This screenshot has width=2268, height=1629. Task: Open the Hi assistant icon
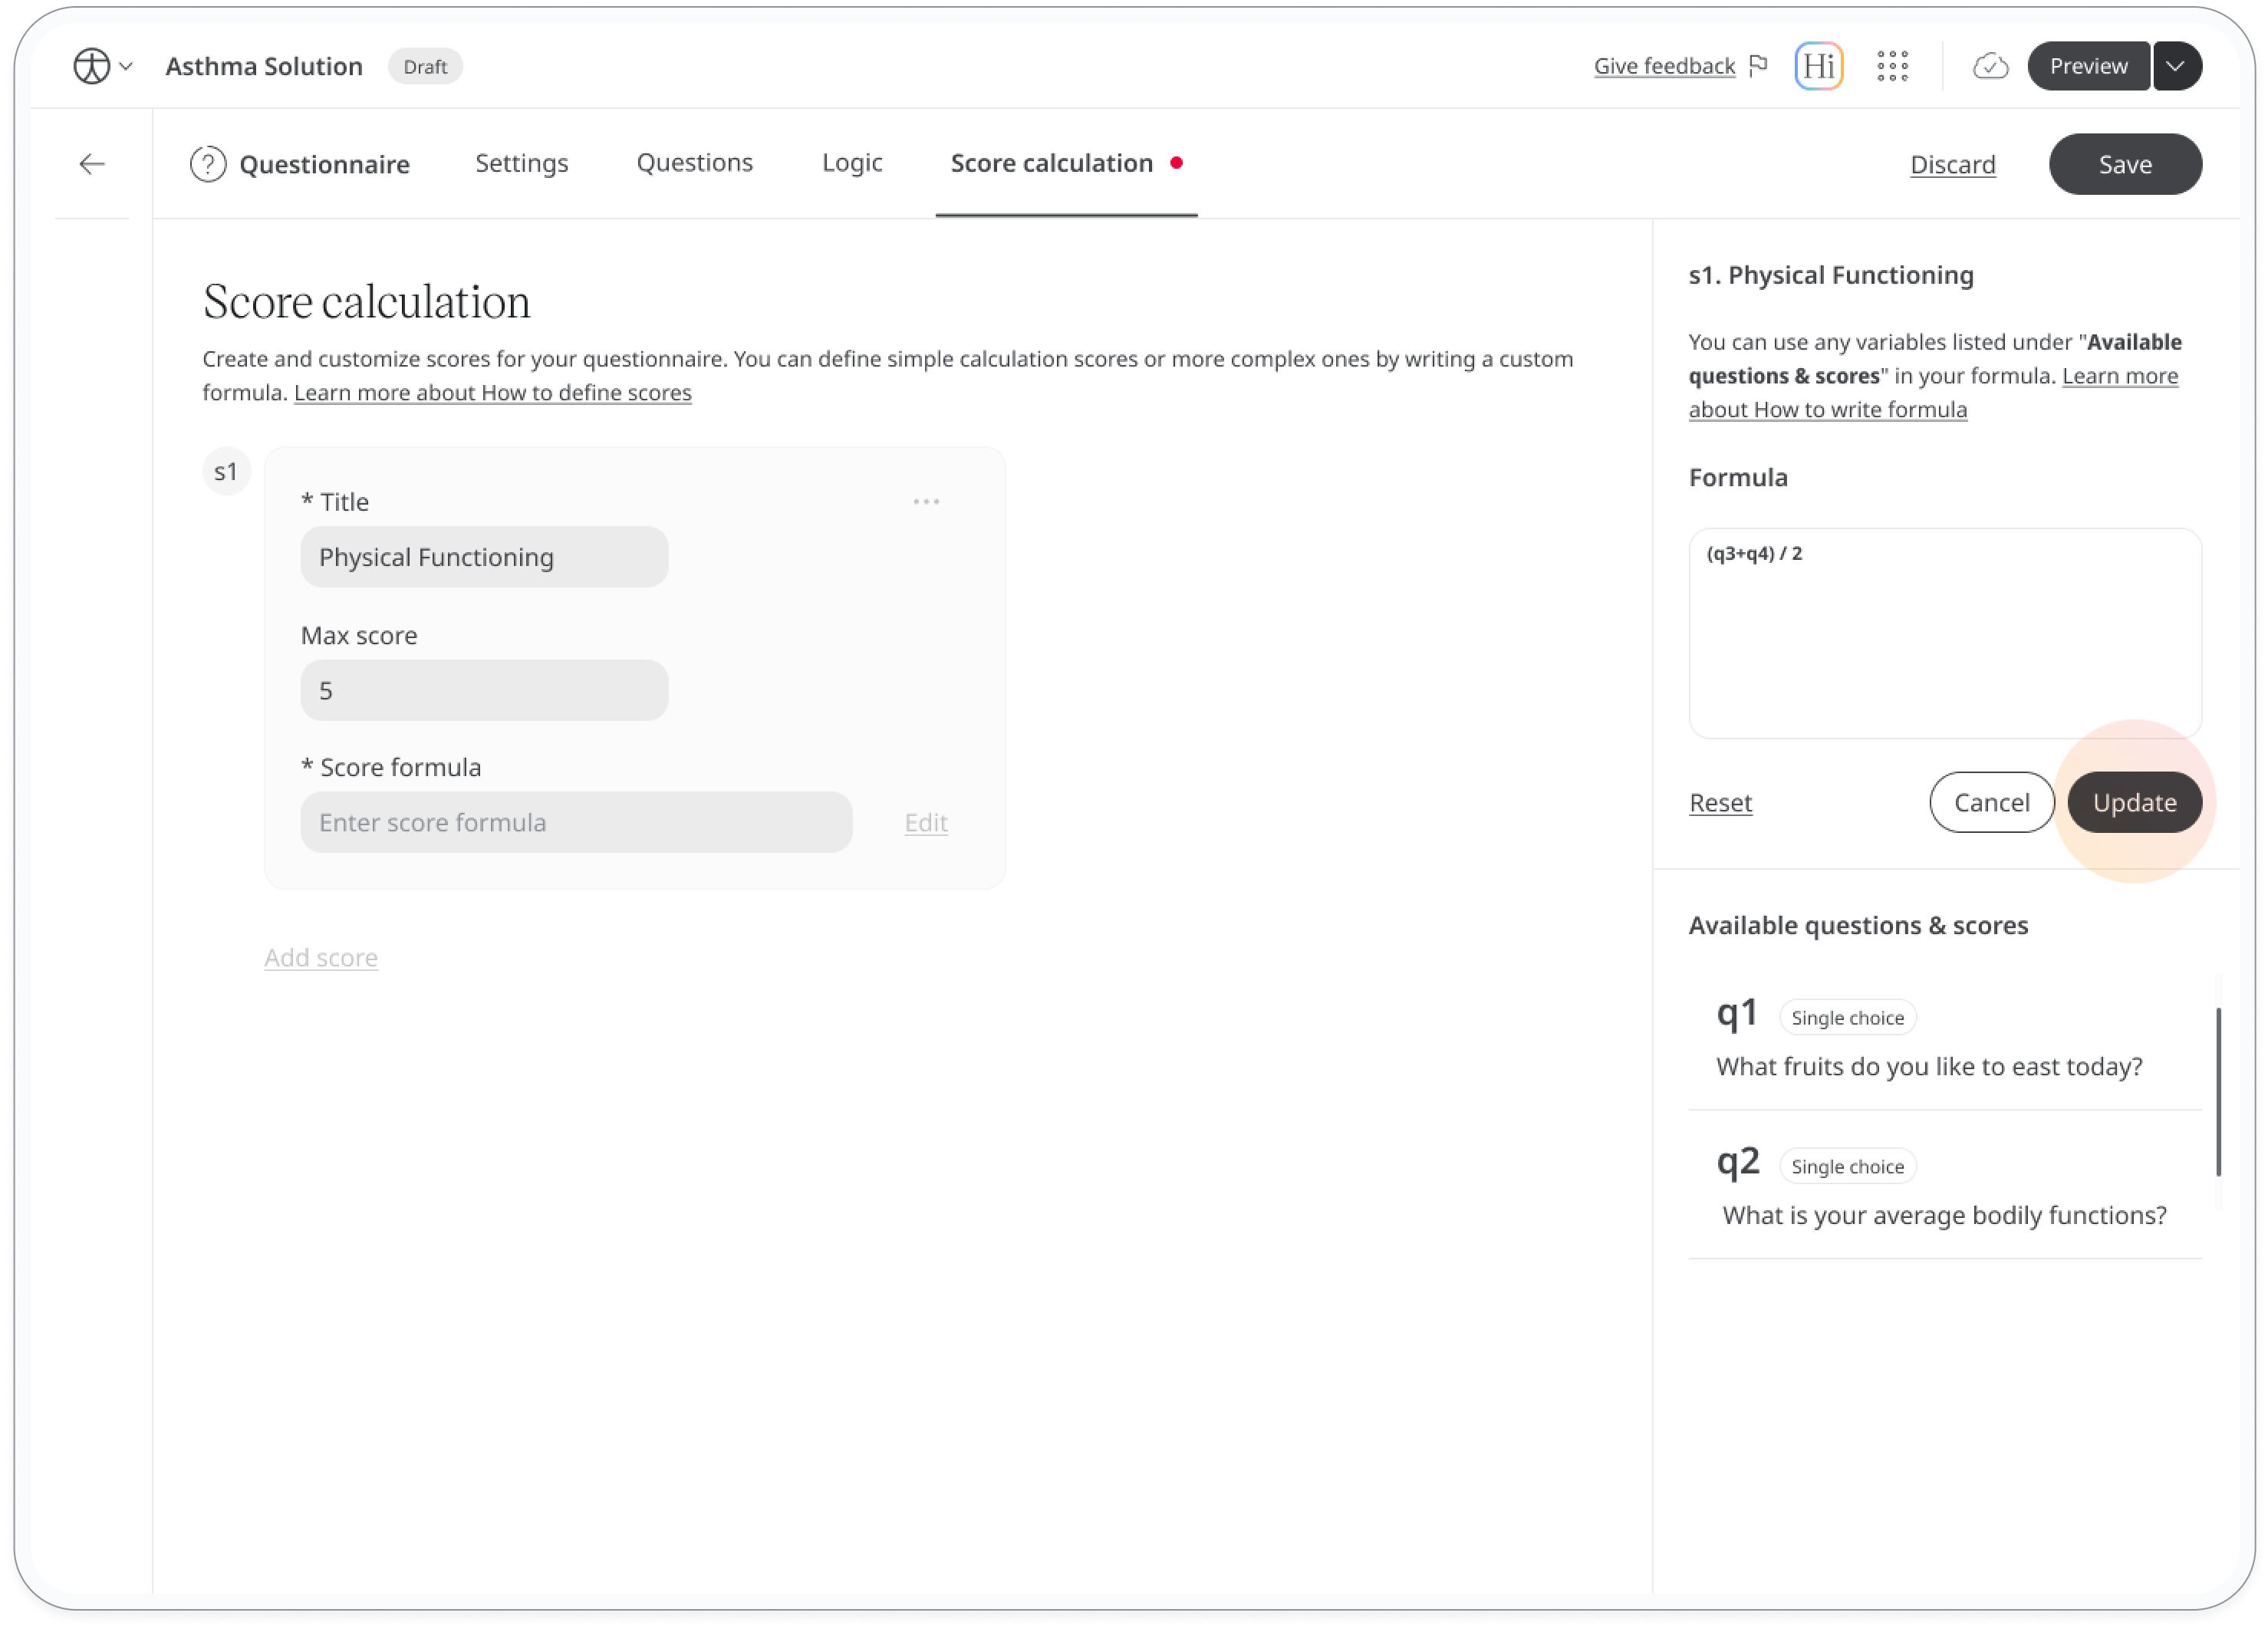click(x=1818, y=66)
